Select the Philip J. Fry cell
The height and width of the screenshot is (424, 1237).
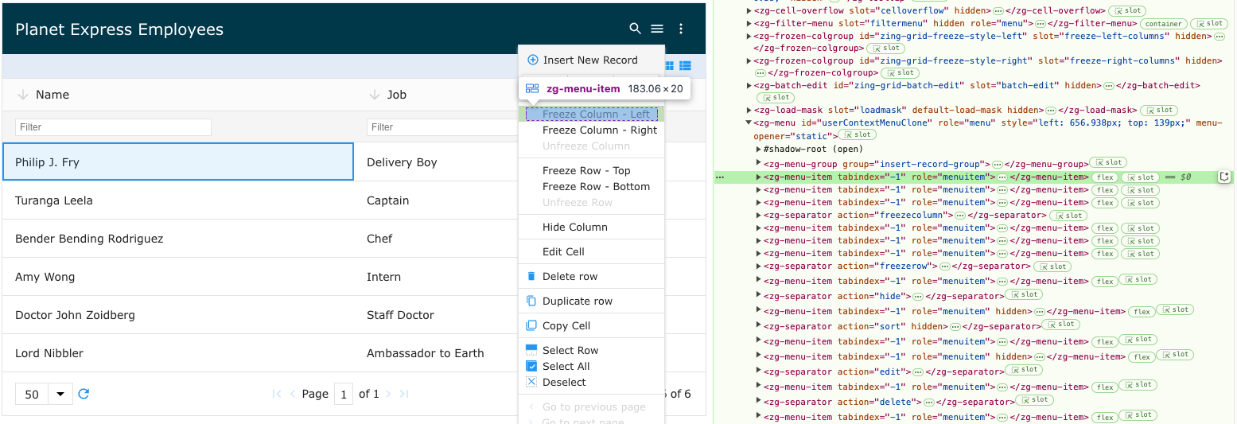tap(178, 162)
